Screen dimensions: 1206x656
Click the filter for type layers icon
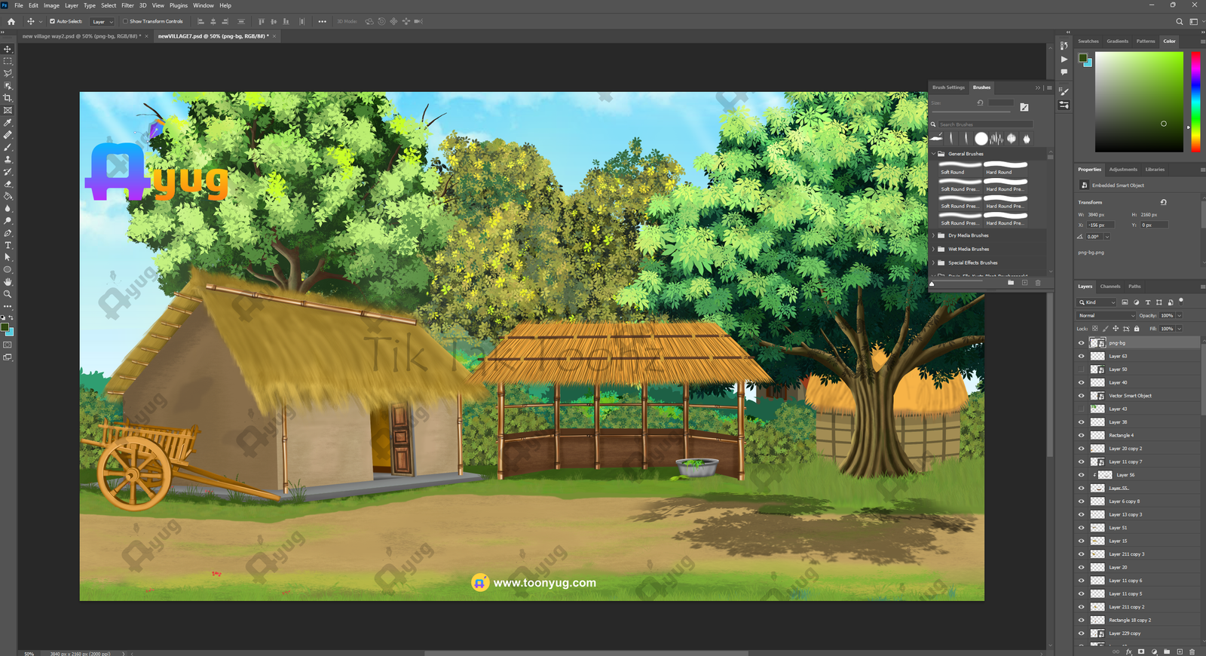click(x=1148, y=302)
